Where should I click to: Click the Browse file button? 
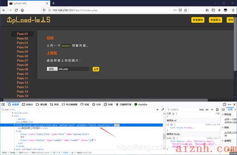point(52,69)
